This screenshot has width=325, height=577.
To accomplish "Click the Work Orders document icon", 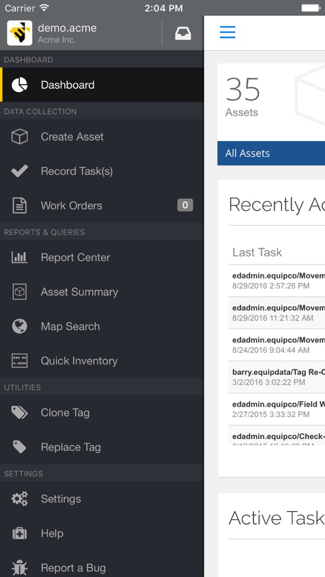I will pyautogui.click(x=20, y=205).
